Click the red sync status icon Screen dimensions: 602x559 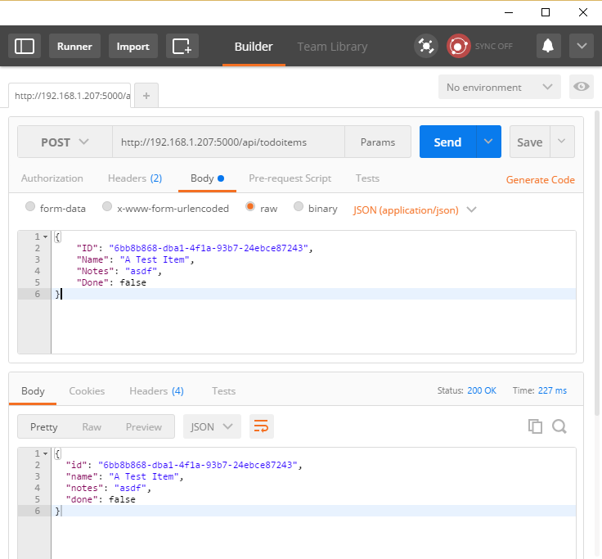click(x=458, y=46)
